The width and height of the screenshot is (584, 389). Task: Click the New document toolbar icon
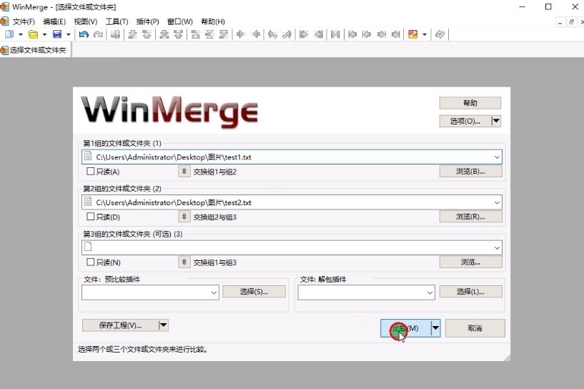point(9,34)
